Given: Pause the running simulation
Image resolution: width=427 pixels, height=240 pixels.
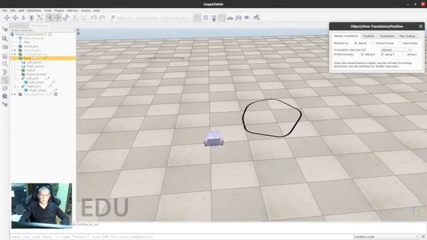Looking at the screenshot, I should point(206,18).
